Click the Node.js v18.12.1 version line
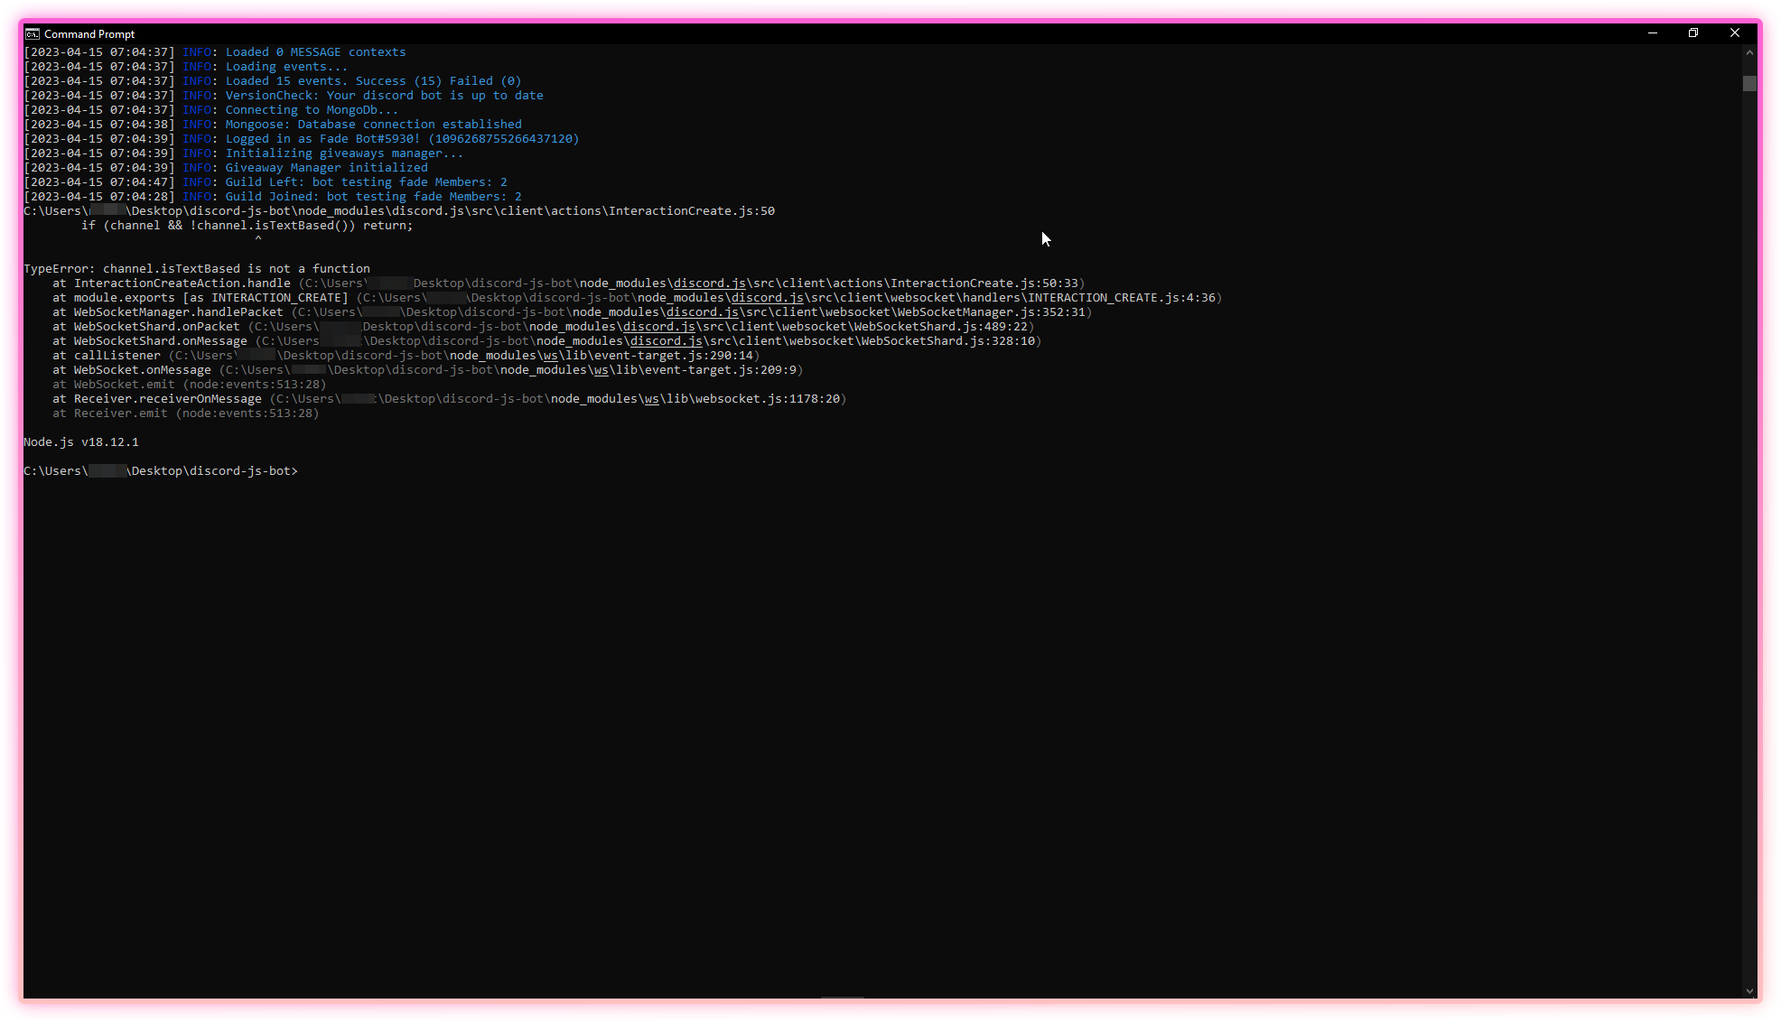Image resolution: width=1781 pixels, height=1022 pixels. pyautogui.click(x=80, y=441)
